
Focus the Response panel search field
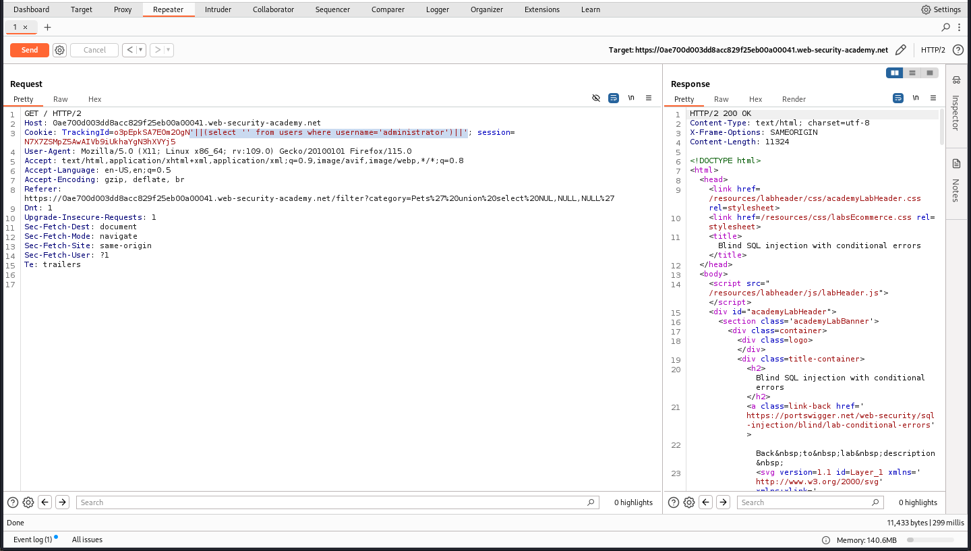pyautogui.click(x=812, y=502)
